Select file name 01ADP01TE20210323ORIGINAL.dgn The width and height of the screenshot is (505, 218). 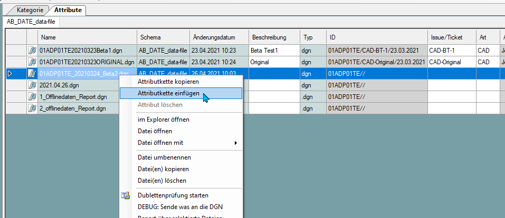click(x=87, y=62)
